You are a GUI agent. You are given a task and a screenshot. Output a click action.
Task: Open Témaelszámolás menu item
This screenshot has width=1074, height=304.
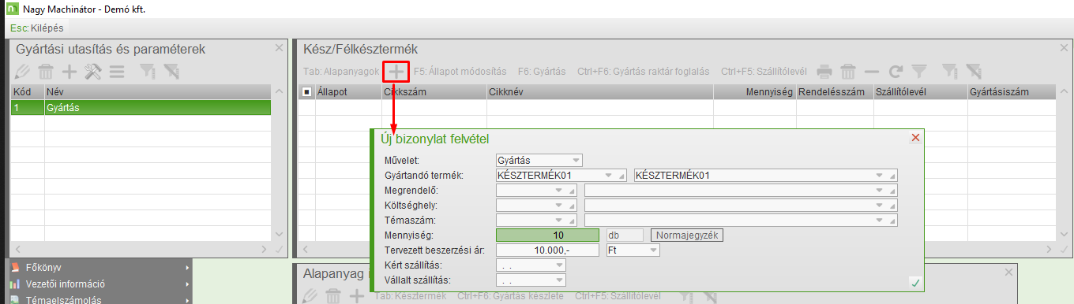65,299
